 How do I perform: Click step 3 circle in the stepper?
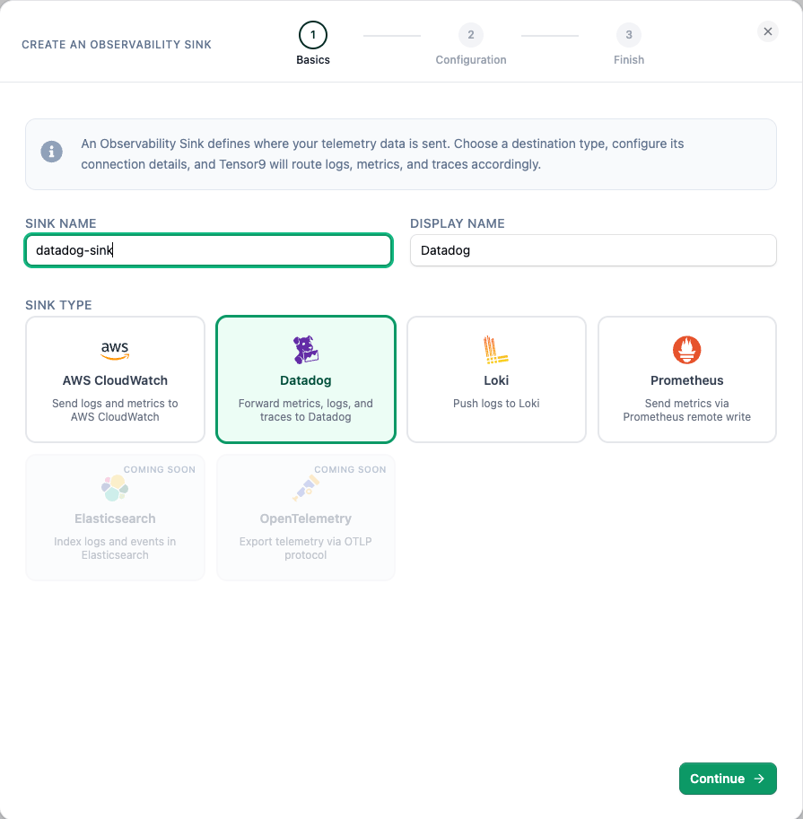coord(629,35)
